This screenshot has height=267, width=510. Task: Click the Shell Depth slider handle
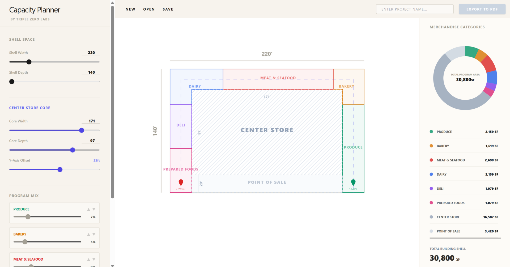tap(12, 82)
